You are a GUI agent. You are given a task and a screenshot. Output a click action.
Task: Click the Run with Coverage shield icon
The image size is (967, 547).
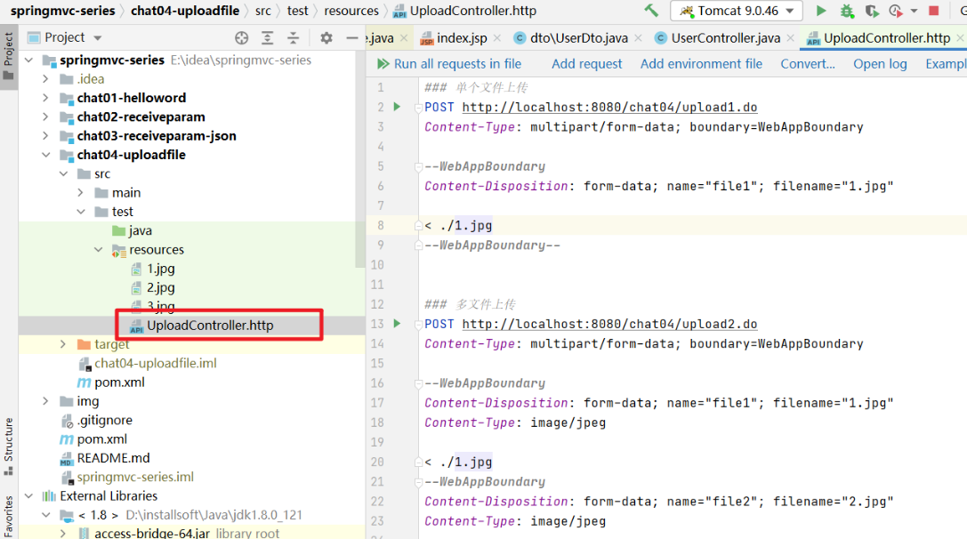871,11
